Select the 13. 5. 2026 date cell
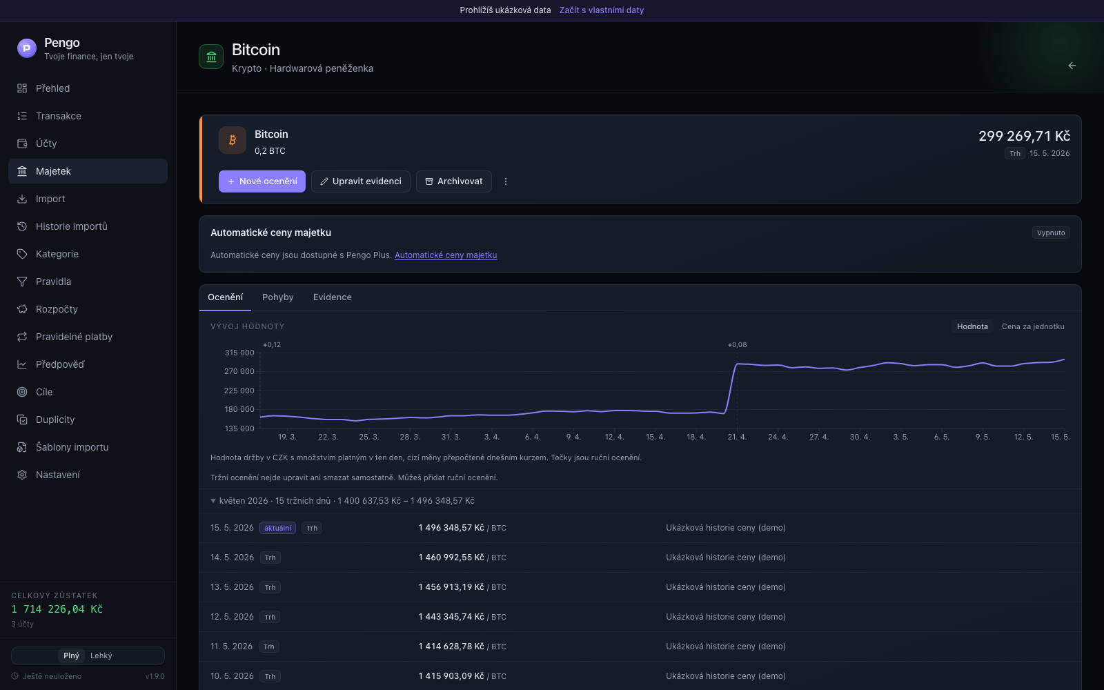 [232, 587]
